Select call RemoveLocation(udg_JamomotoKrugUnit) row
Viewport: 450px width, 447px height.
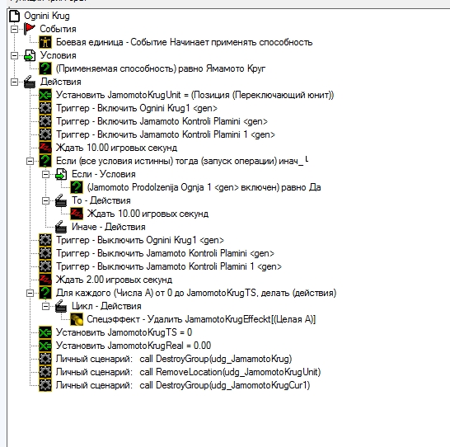coord(188,372)
